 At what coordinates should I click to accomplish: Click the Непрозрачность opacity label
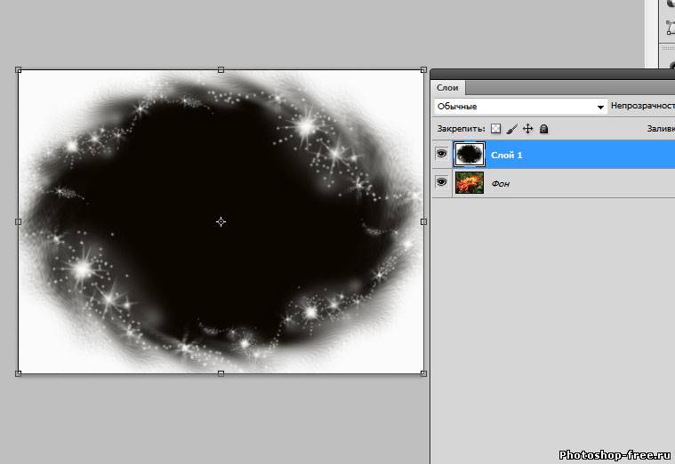[642, 106]
